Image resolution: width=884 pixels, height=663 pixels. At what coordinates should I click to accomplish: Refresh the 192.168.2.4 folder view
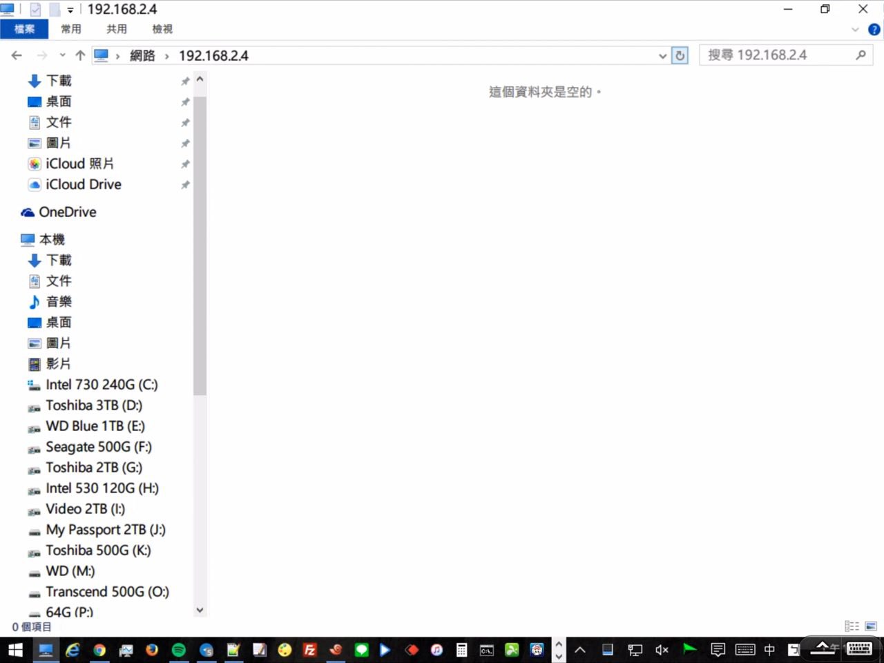tap(680, 55)
